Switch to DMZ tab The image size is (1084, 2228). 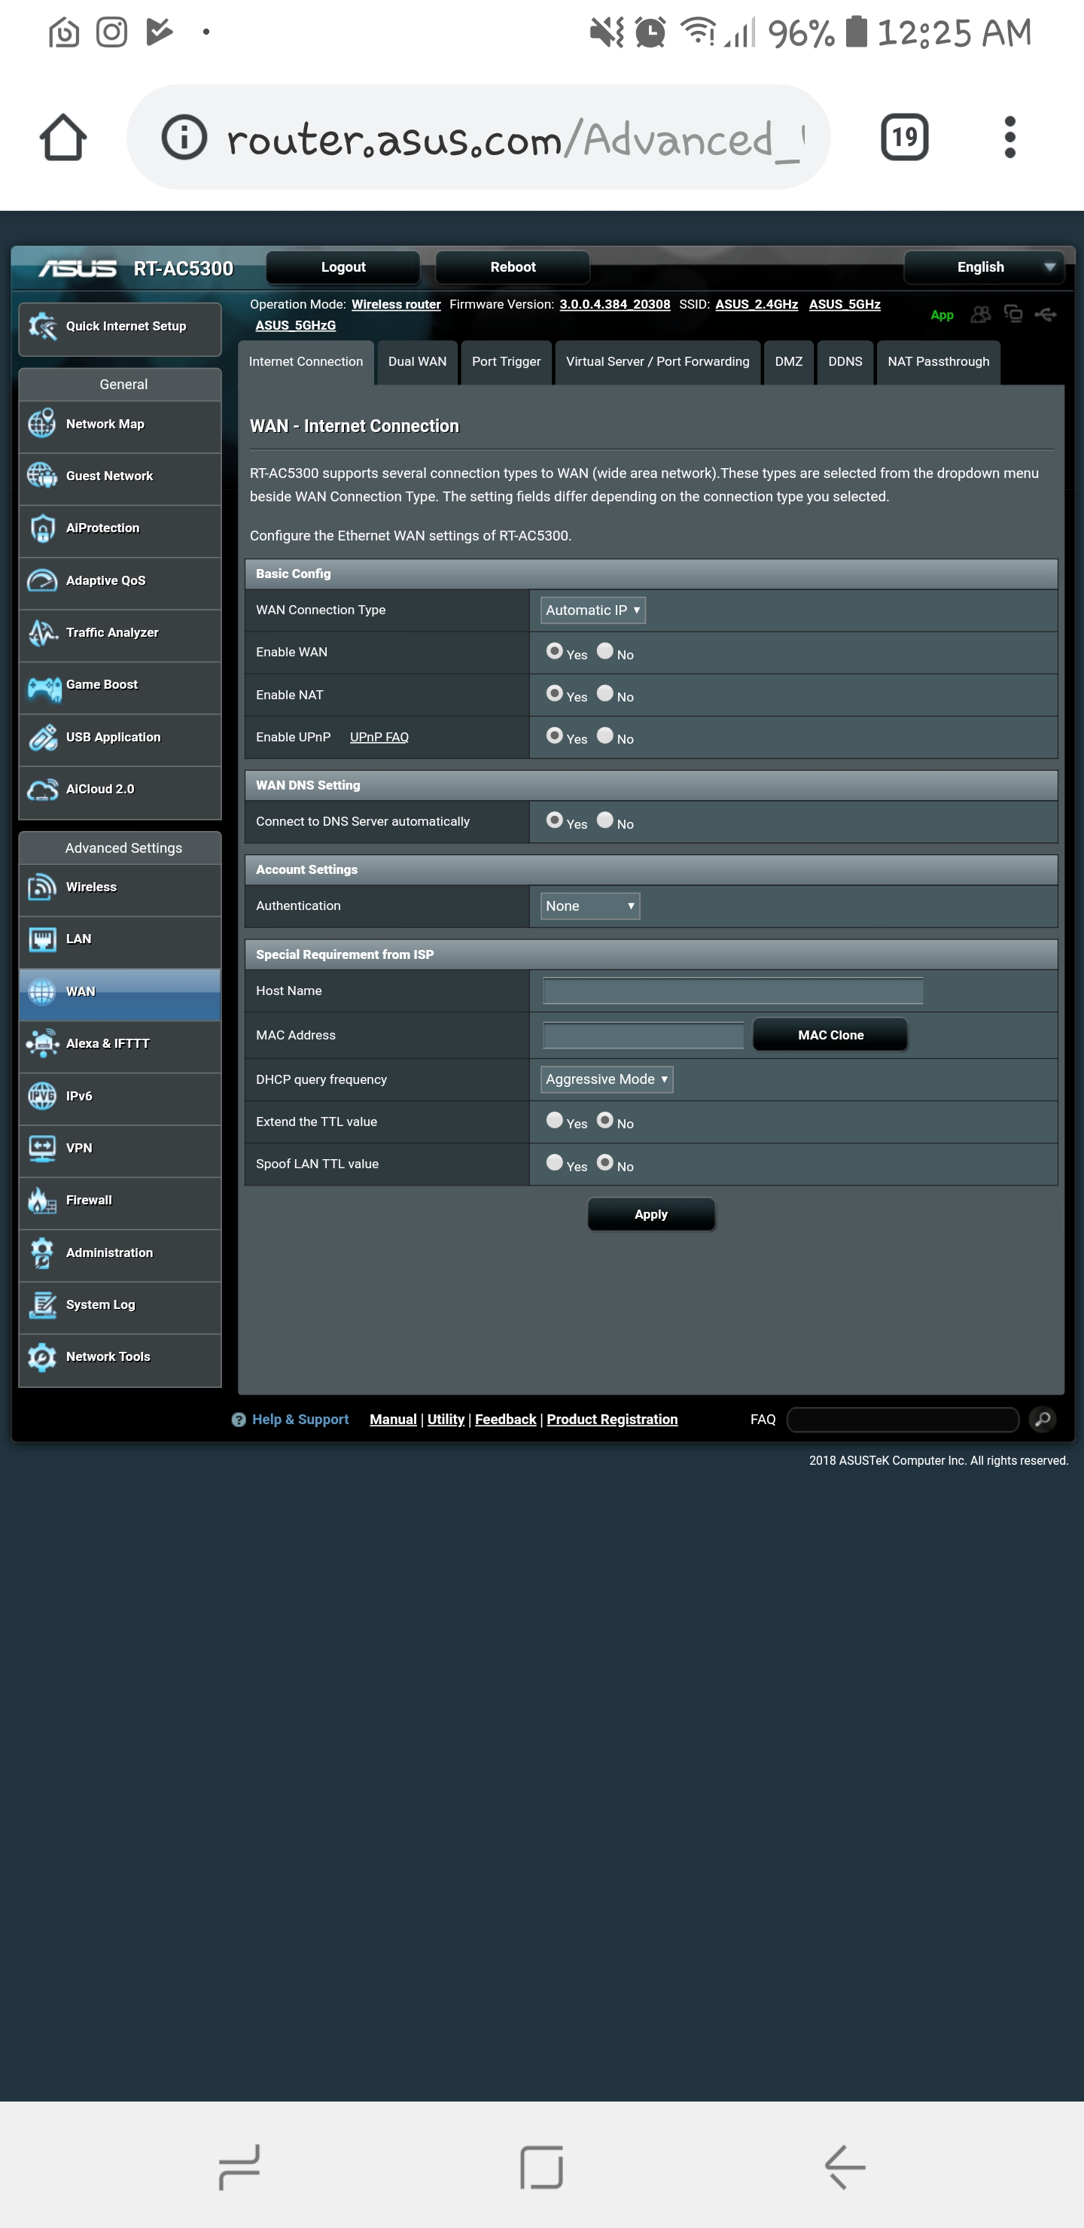(x=788, y=361)
